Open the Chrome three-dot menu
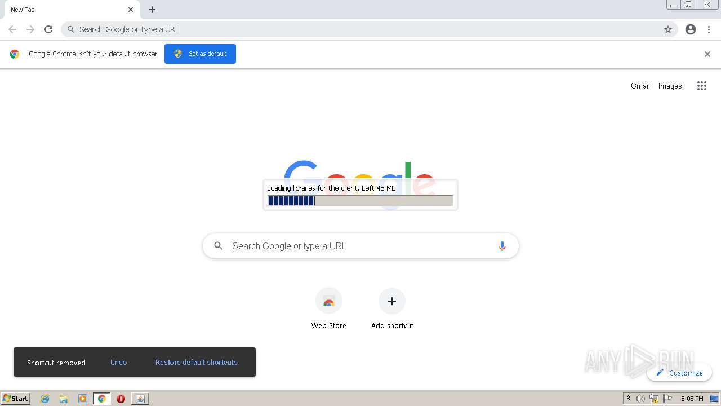This screenshot has width=721, height=406. pyautogui.click(x=709, y=29)
